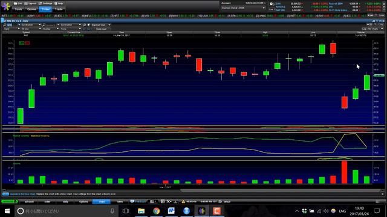The image size is (387, 217).
Task: Click the ENG input language indicator
Action: [x=342, y=211]
